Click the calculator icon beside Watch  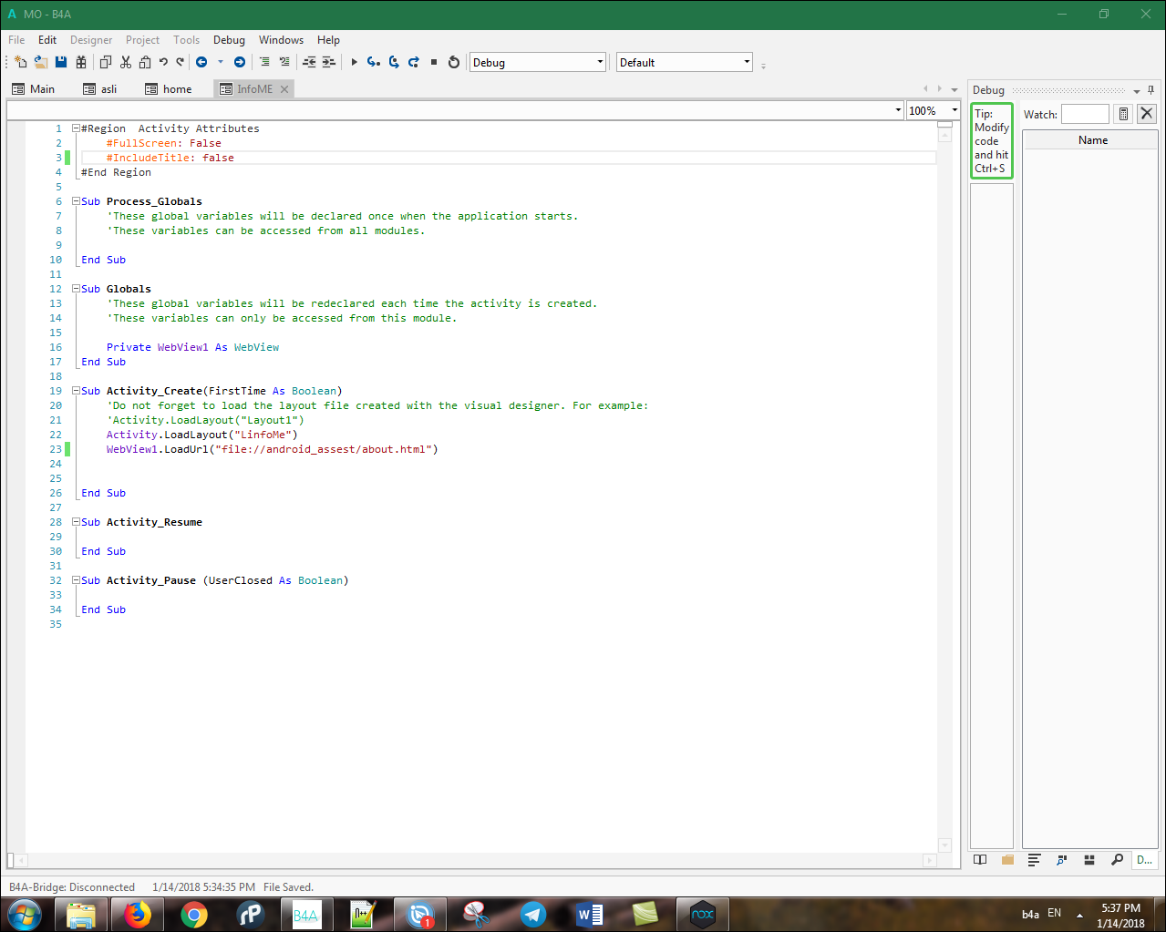(1123, 114)
